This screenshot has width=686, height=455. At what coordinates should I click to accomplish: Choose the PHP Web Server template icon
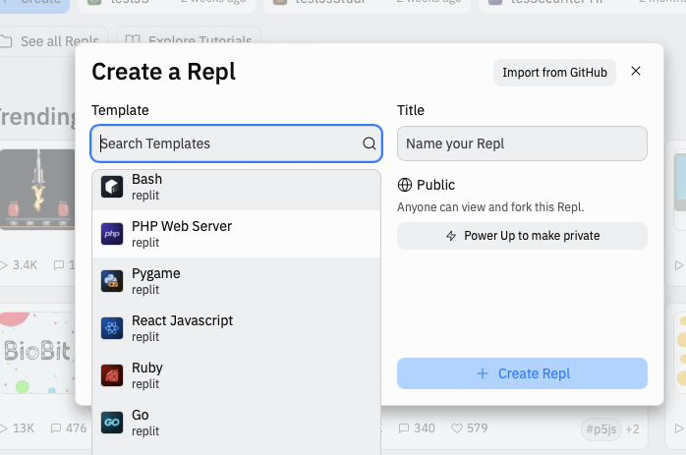point(112,234)
